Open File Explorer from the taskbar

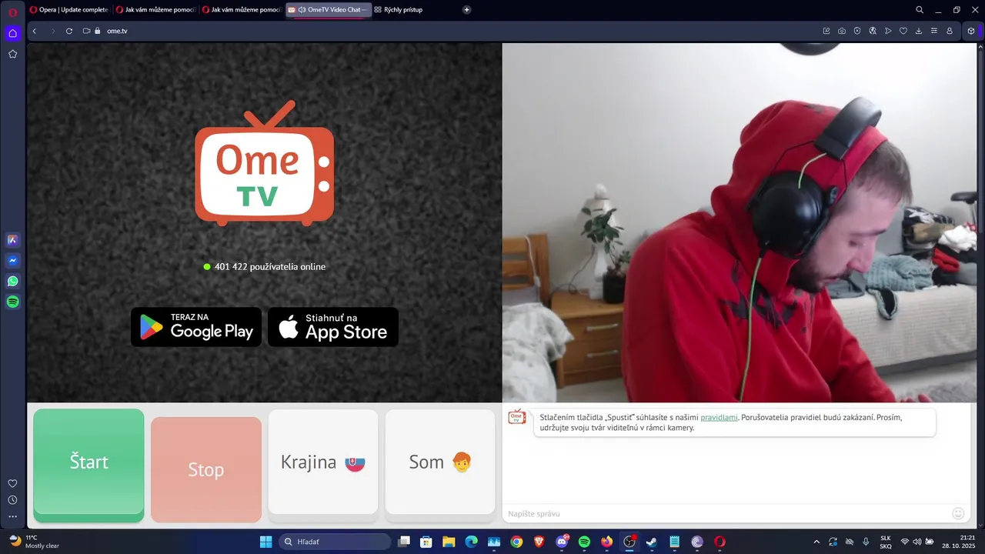click(x=449, y=542)
